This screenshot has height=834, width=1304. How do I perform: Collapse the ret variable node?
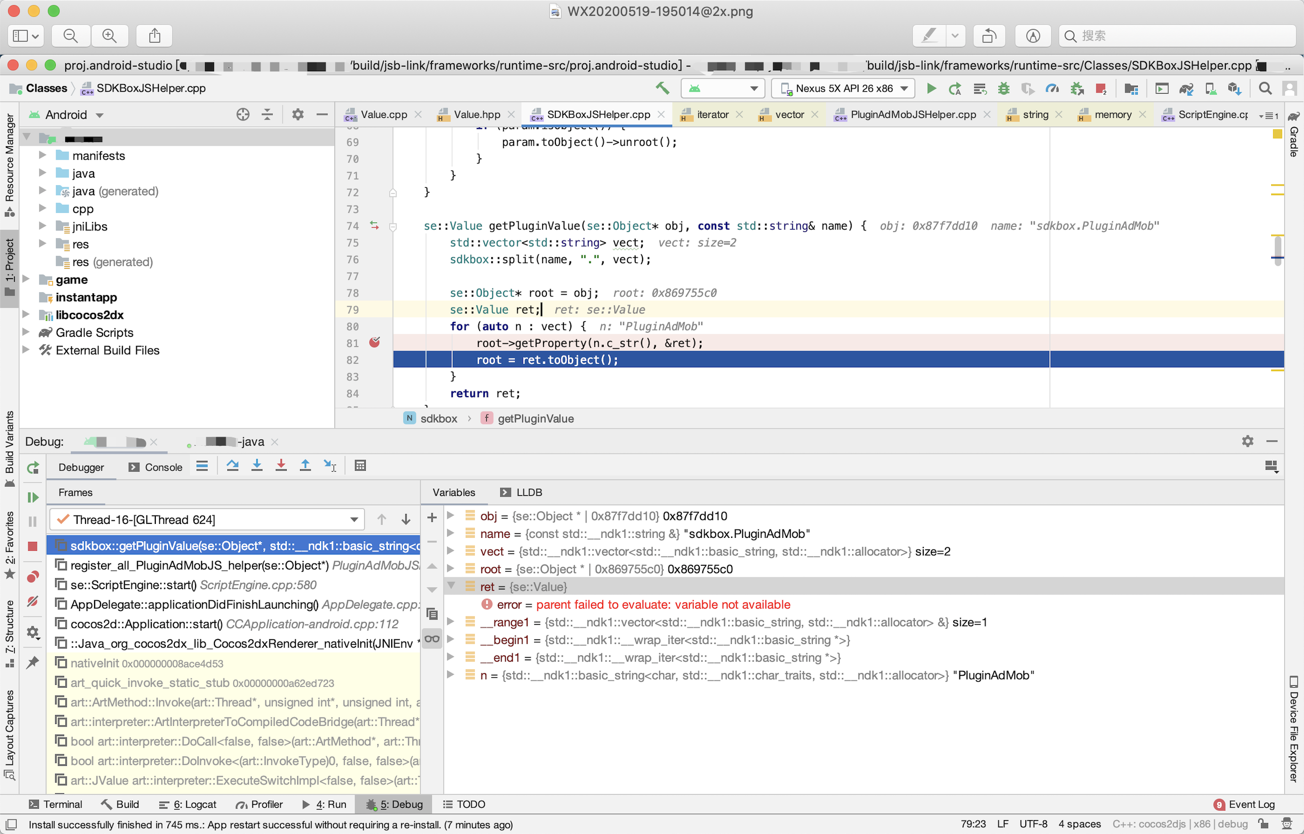(x=450, y=586)
